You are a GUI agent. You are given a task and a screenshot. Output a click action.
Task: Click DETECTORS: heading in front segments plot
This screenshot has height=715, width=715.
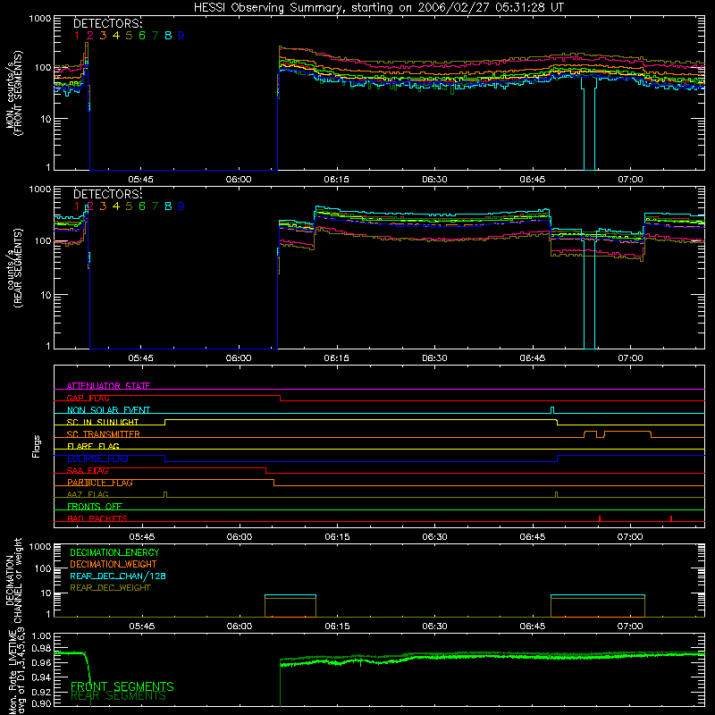click(x=108, y=23)
